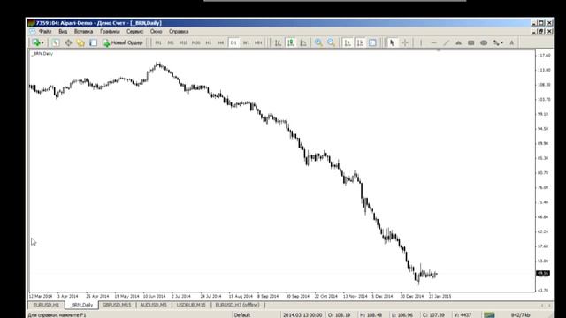The height and width of the screenshot is (318, 566).
Task: Switch to M1 timeframe
Action: click(158, 42)
